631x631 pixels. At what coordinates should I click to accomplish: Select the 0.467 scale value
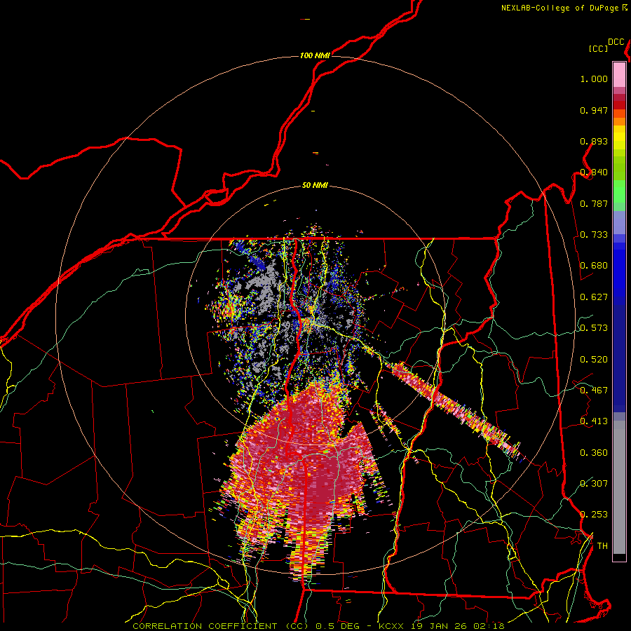tap(594, 391)
